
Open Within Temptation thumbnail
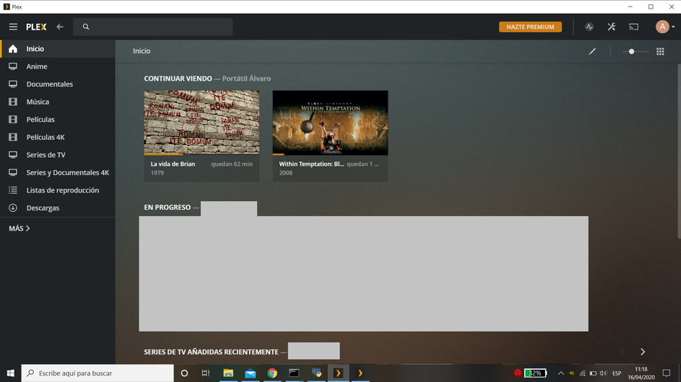pyautogui.click(x=330, y=123)
